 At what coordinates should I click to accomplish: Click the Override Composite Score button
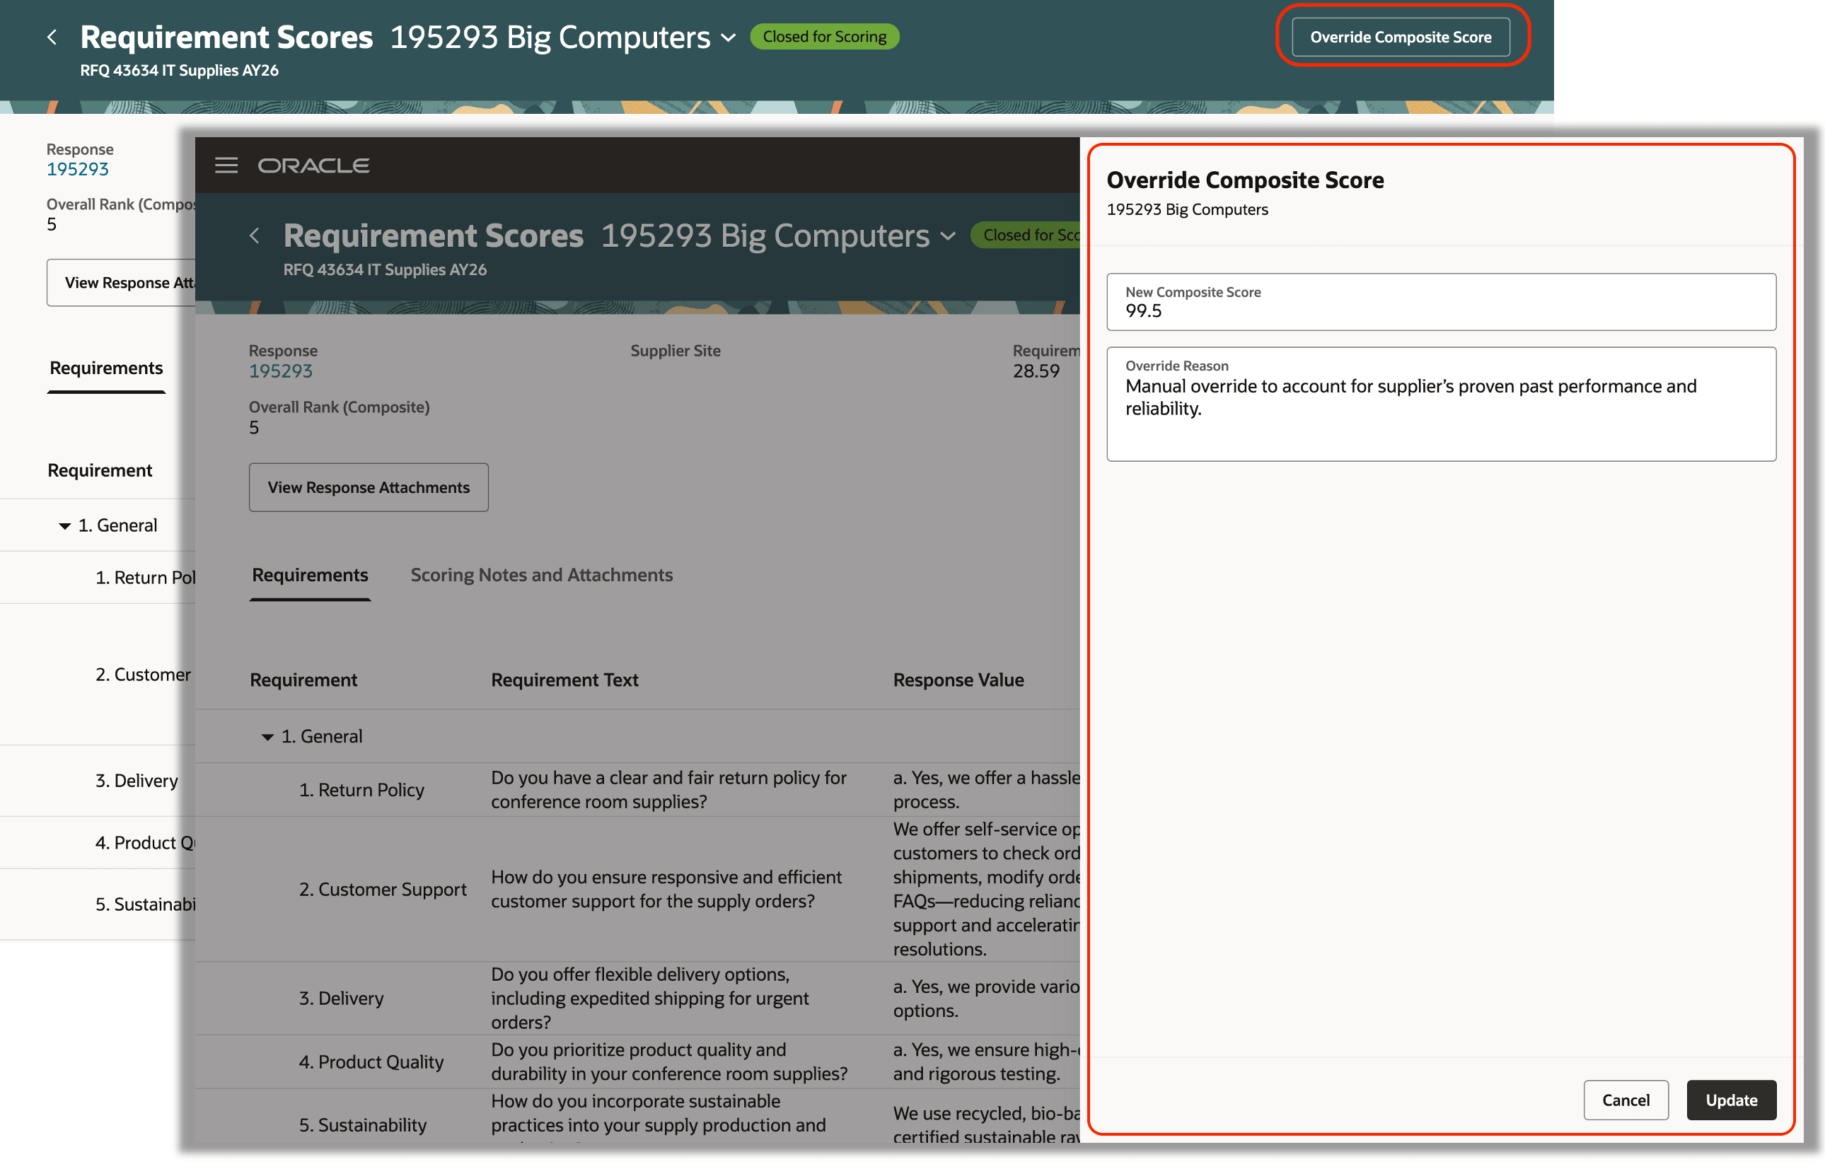coord(1401,35)
